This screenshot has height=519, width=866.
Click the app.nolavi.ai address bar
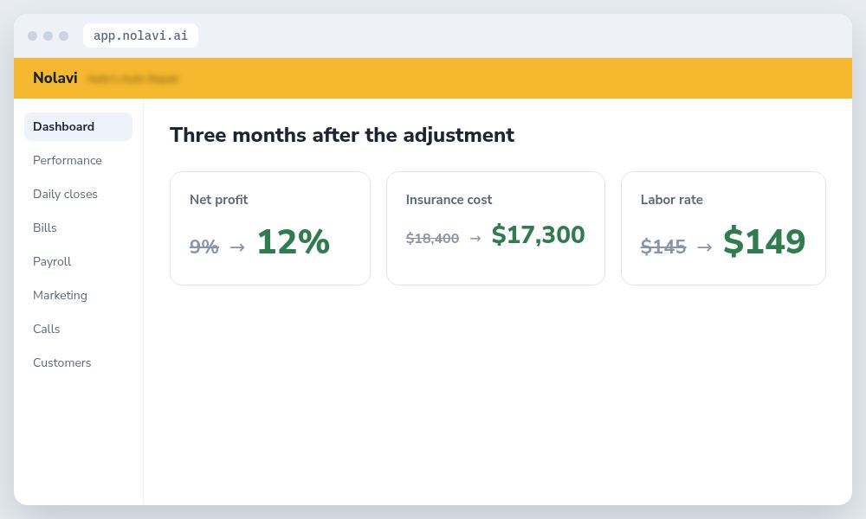(140, 35)
